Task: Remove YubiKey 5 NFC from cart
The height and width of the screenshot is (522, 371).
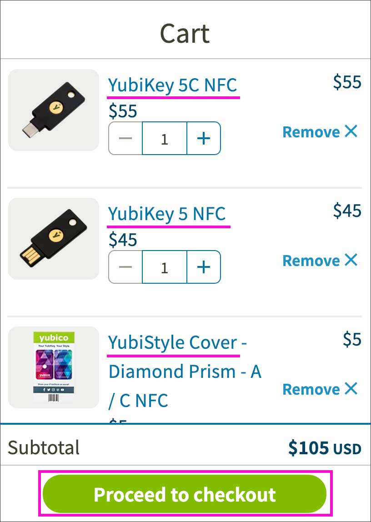Action: tap(320, 261)
